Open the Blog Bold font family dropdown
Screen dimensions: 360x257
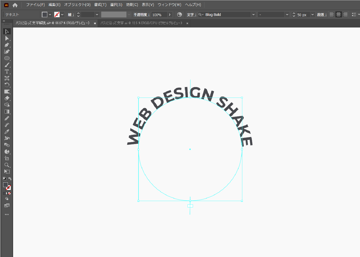(x=253, y=15)
